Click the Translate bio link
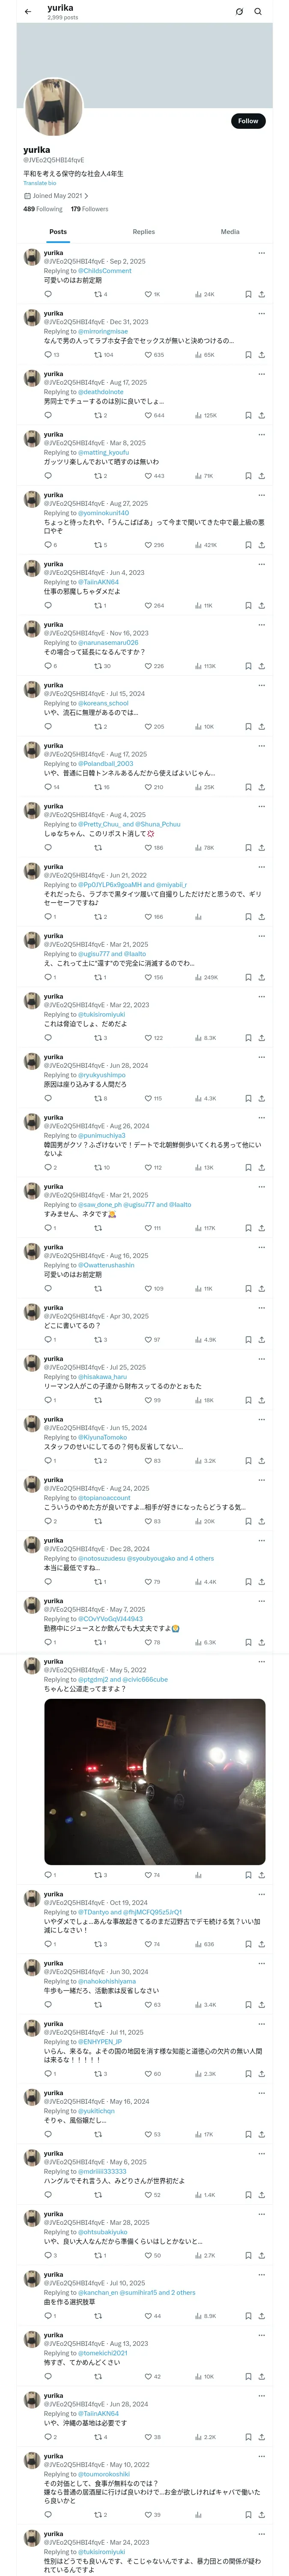Image resolution: width=289 pixels, height=2576 pixels. click(x=40, y=183)
